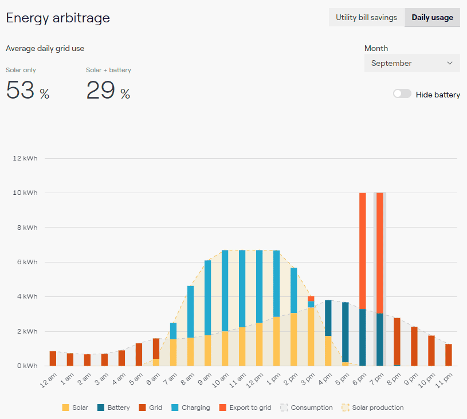Click the Consumption dashed legend icon
The width and height of the screenshot is (467, 419).
(x=284, y=408)
